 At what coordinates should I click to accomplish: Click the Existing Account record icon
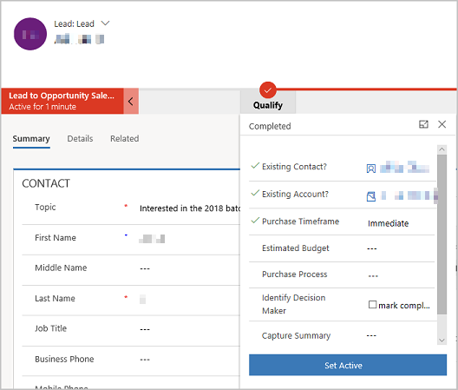[x=371, y=196]
